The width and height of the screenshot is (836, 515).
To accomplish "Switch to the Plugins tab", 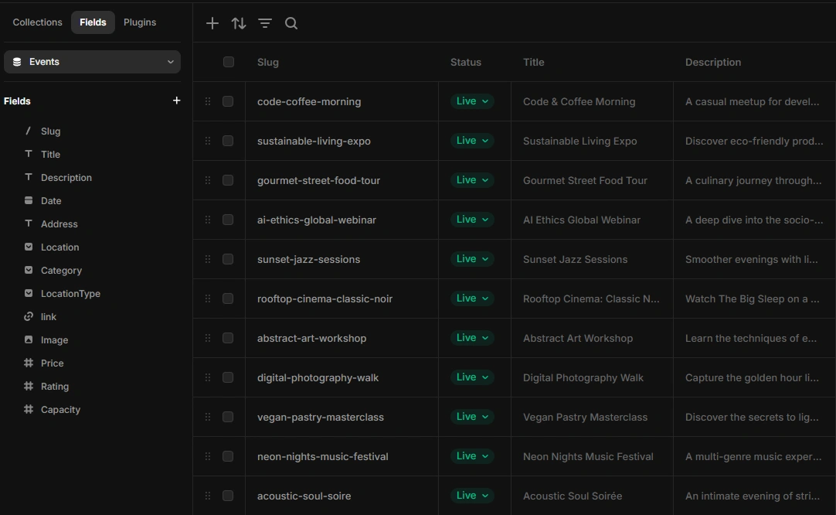I will pyautogui.click(x=140, y=22).
